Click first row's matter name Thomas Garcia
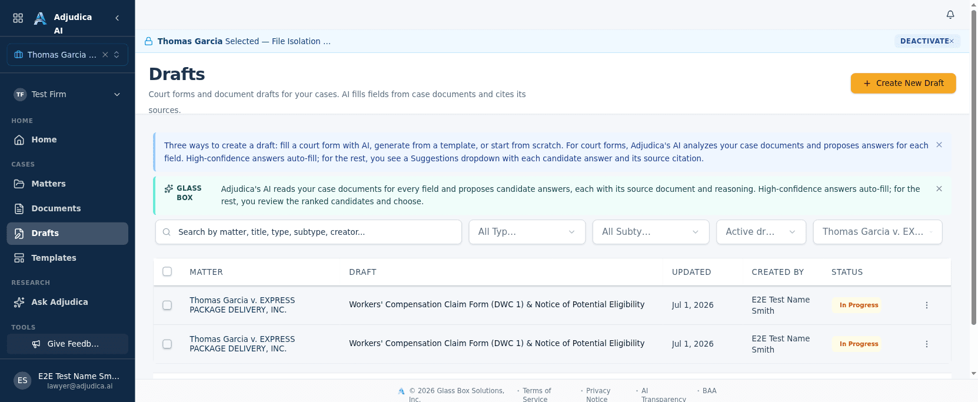The image size is (978, 402). 242,305
